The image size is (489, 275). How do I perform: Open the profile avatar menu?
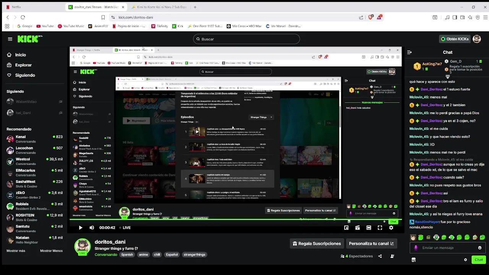point(477,39)
